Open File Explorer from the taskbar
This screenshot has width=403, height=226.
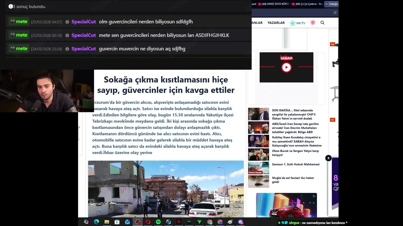pos(107,222)
